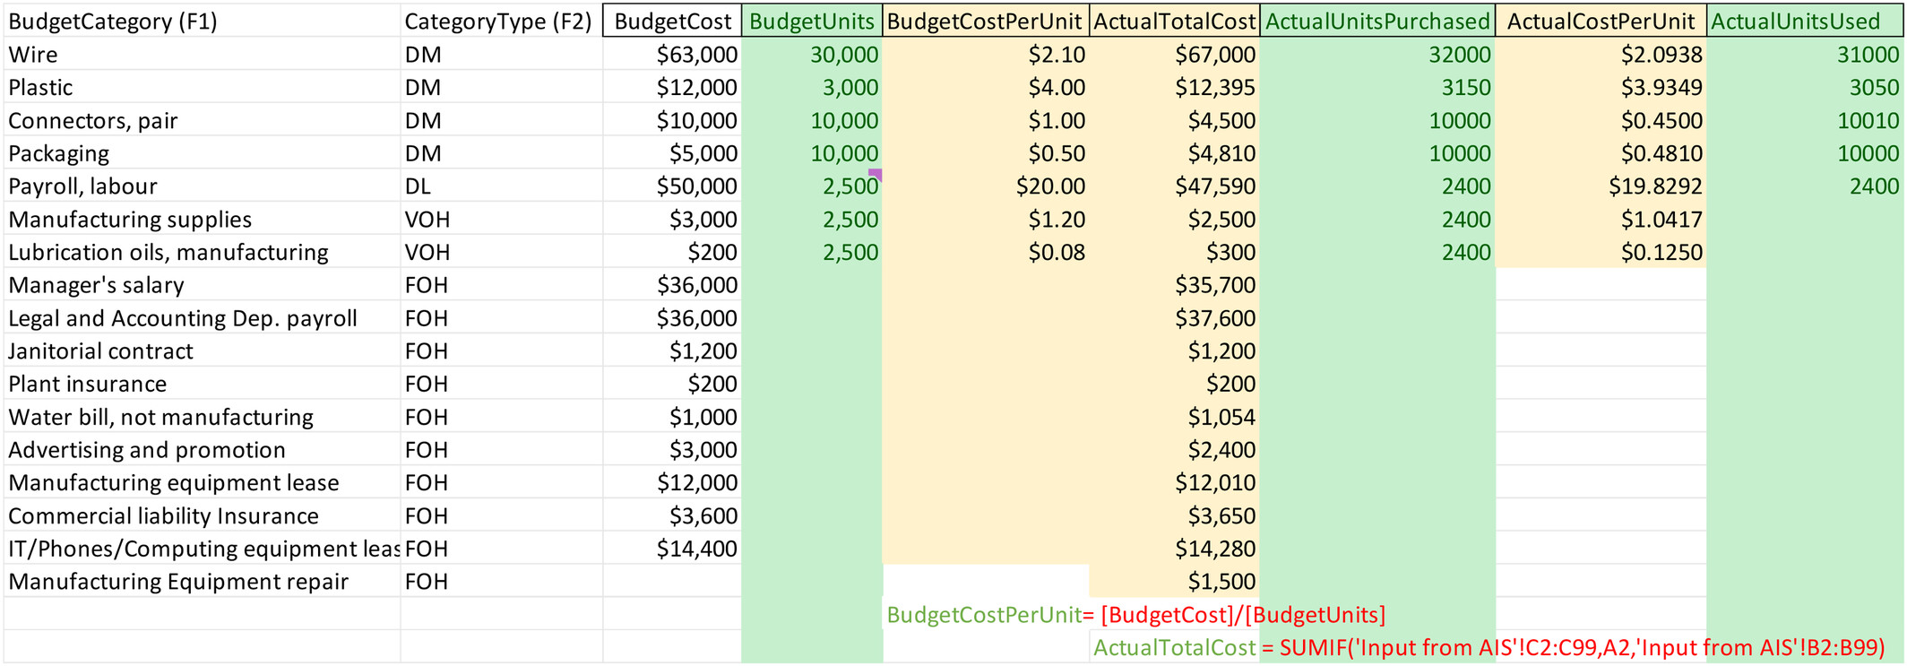Viewport: 1907px width, 666px height.
Task: Select the Wire budget cost cell $63,000
Action: [672, 54]
